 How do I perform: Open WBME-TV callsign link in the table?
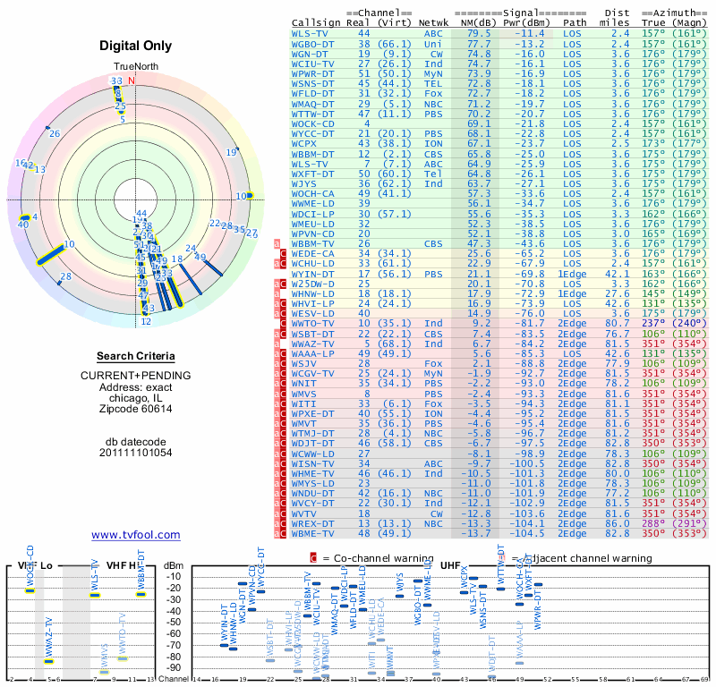(x=312, y=533)
